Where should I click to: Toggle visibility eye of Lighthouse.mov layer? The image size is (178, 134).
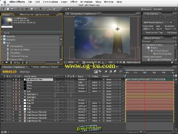coord(2,80)
